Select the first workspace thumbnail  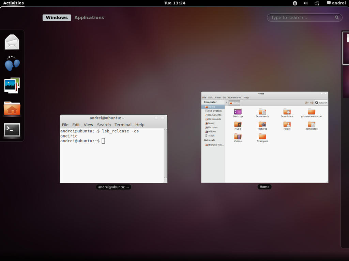pyautogui.click(x=346, y=48)
